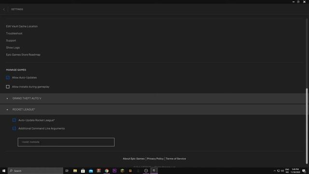This screenshot has width=309, height=174.
Task: Open the notification action center
Action: [304, 171]
